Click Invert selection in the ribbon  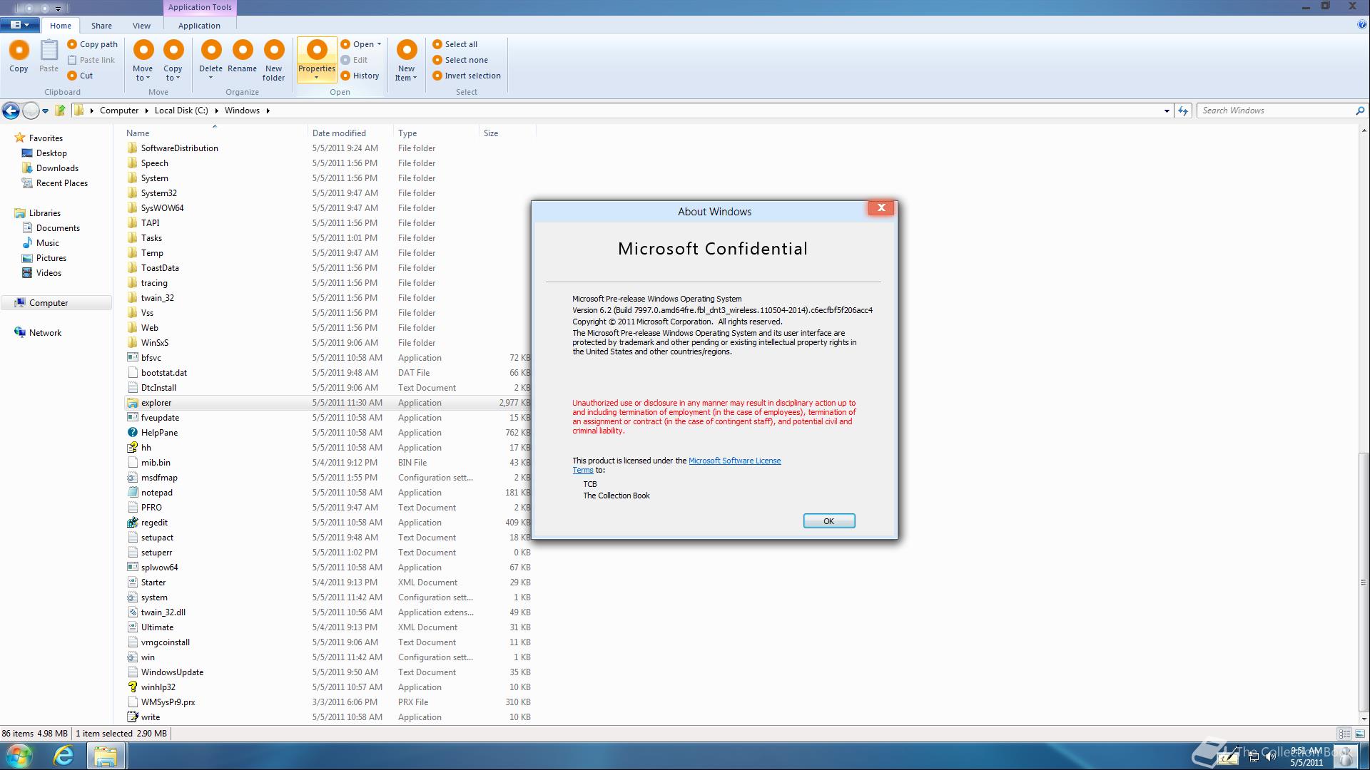point(467,76)
